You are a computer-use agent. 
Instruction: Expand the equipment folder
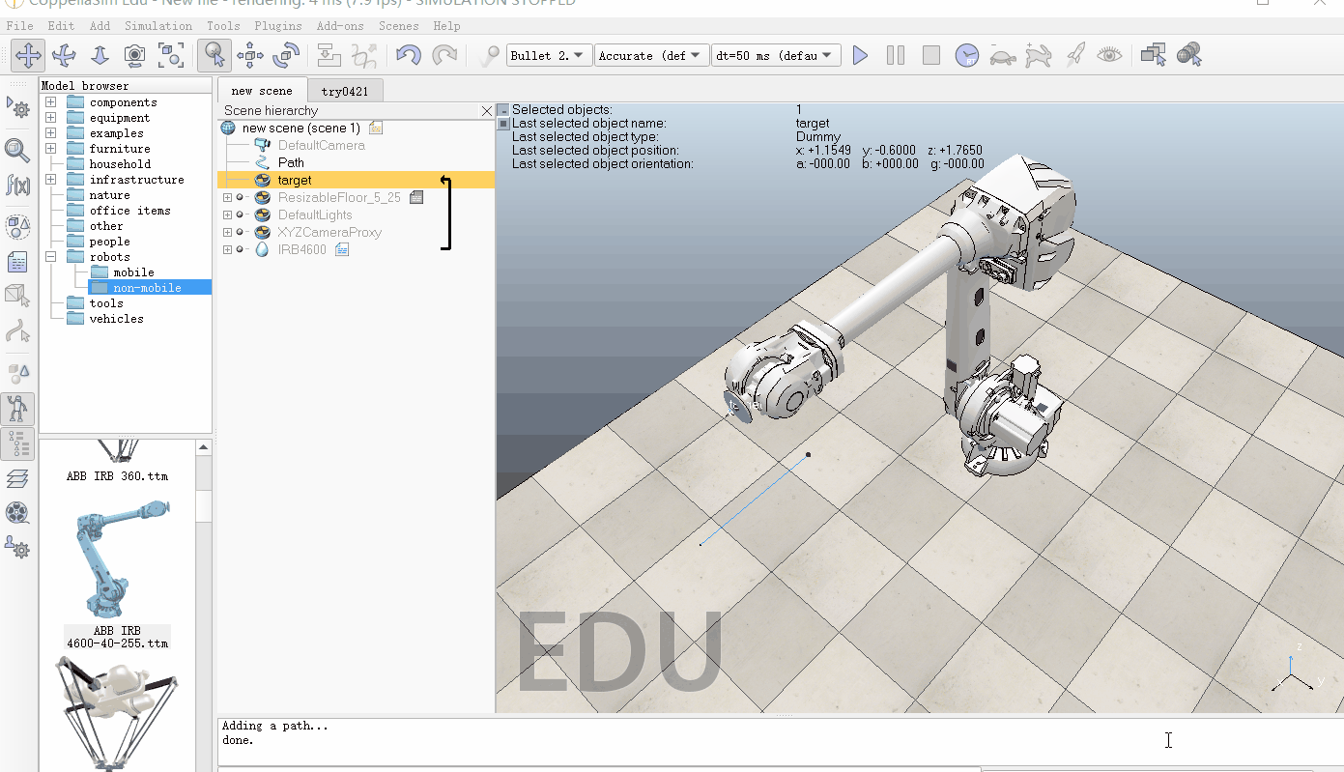point(50,118)
